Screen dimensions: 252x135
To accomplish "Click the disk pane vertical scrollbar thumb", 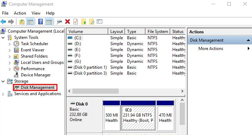I will pos(182,114).
